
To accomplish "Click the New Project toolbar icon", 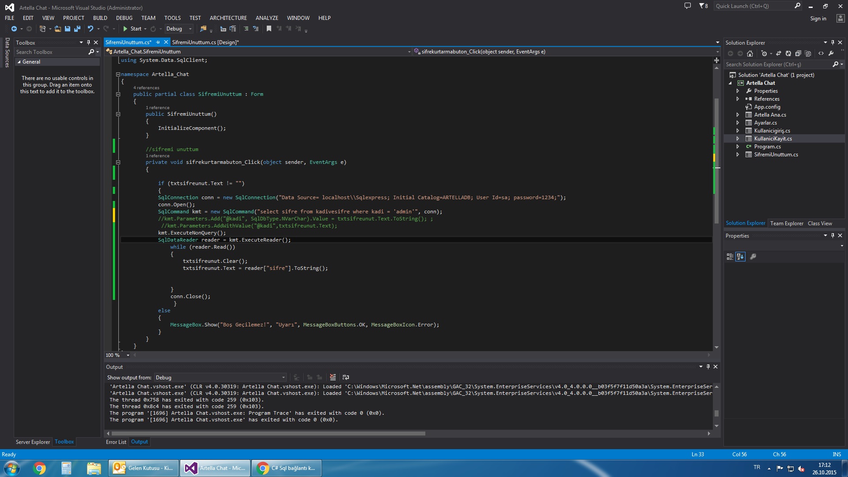I will pos(42,29).
